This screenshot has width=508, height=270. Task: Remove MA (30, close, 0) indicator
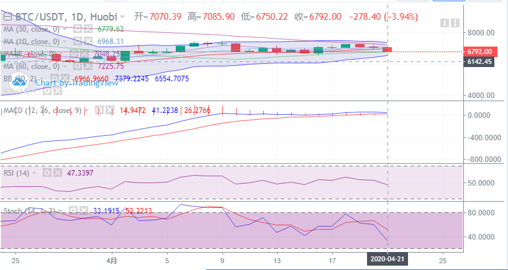pos(88,29)
